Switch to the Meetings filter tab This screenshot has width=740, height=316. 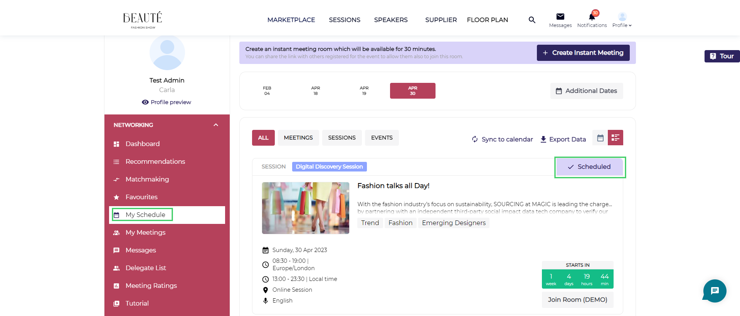pos(298,138)
